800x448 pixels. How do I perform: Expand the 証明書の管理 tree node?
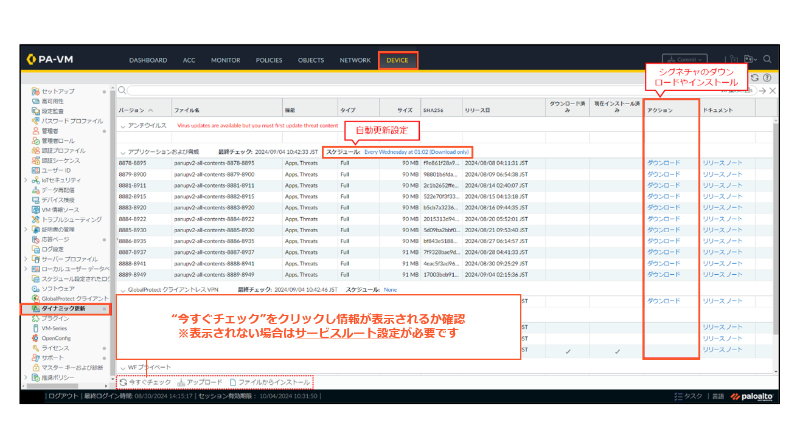tap(26, 229)
